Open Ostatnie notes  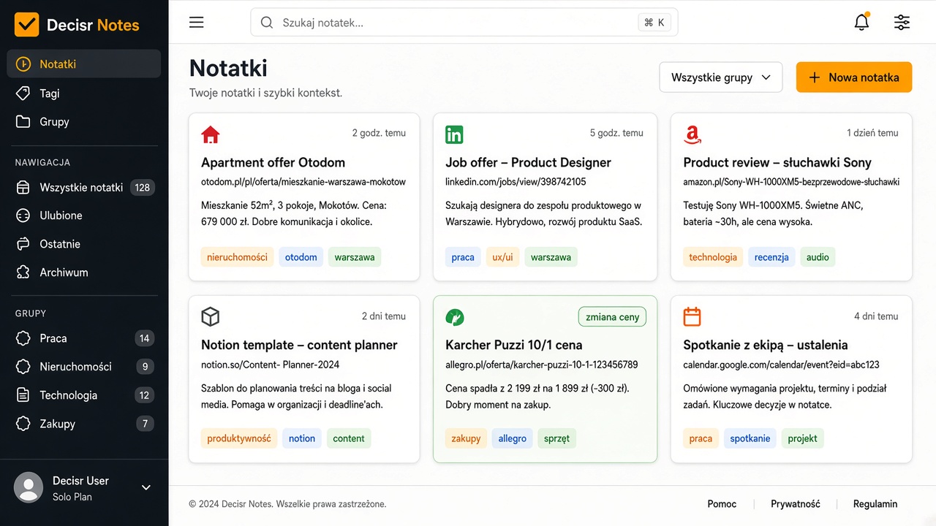84,244
